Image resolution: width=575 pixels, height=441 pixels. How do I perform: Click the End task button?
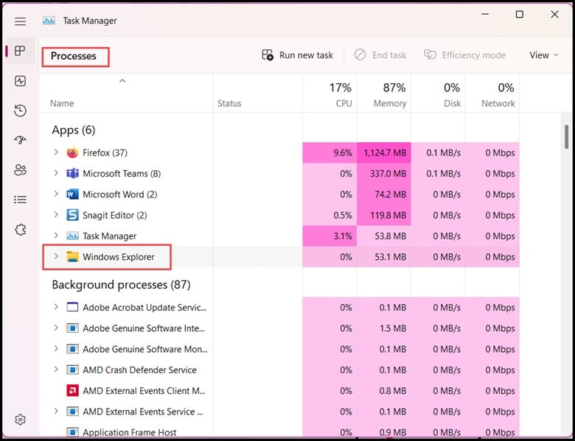[380, 55]
